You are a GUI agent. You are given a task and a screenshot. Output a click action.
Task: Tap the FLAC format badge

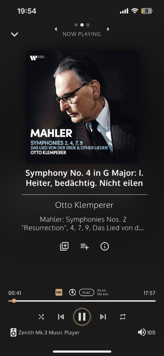click(x=87, y=292)
